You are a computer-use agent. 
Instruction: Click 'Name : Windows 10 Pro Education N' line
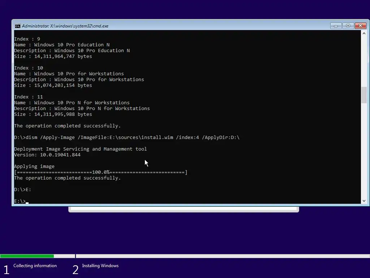pyautogui.click(x=62, y=45)
